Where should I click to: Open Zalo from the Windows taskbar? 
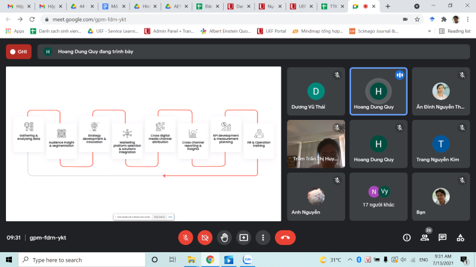pos(247,260)
